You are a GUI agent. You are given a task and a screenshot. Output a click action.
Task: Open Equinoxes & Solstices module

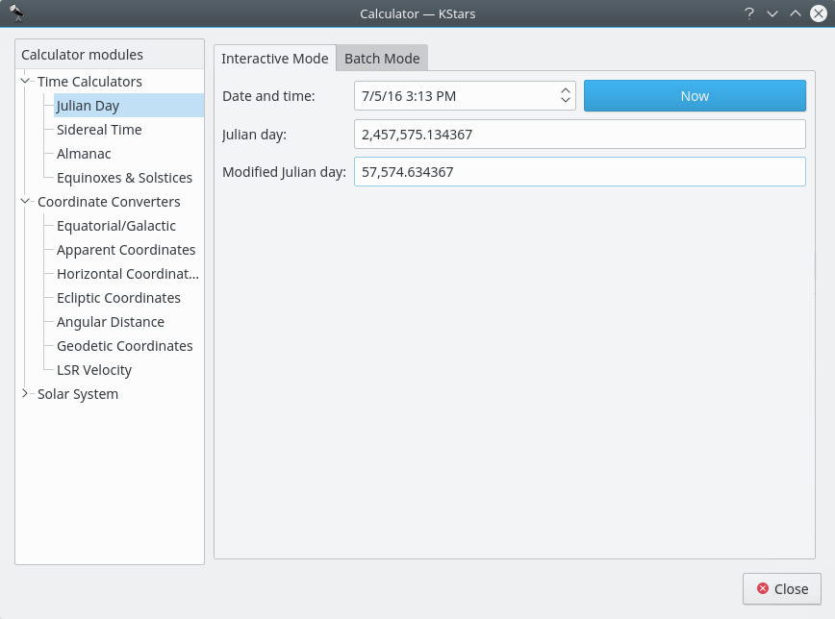tap(125, 178)
